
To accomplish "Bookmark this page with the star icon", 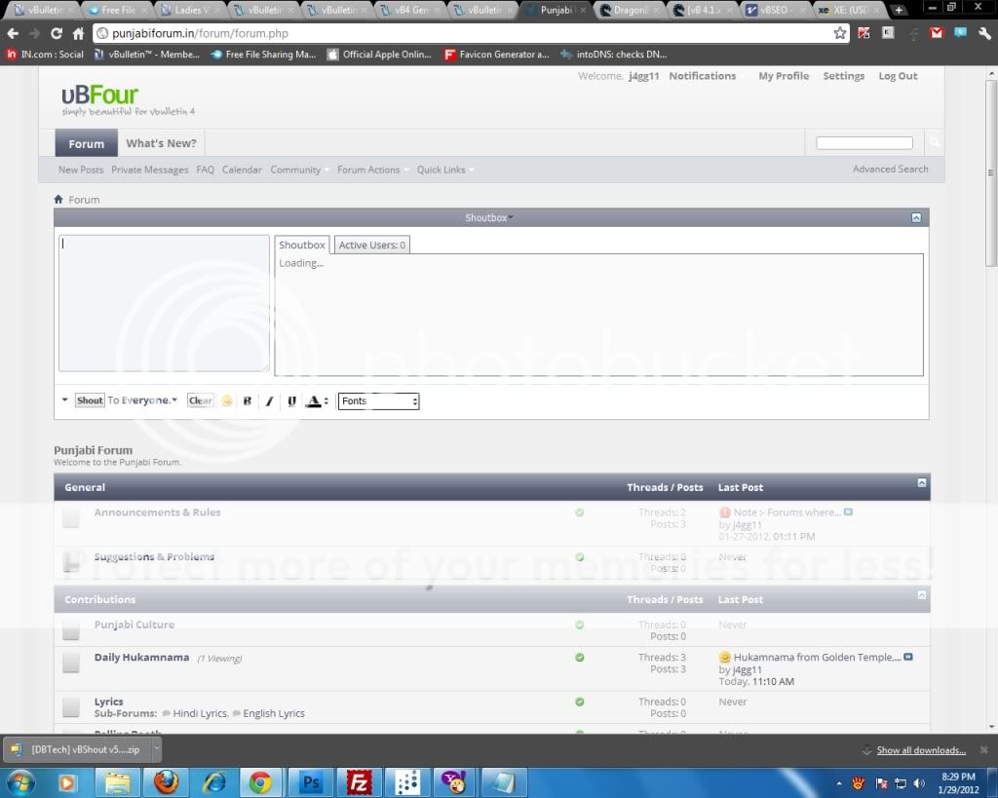I will (x=840, y=33).
